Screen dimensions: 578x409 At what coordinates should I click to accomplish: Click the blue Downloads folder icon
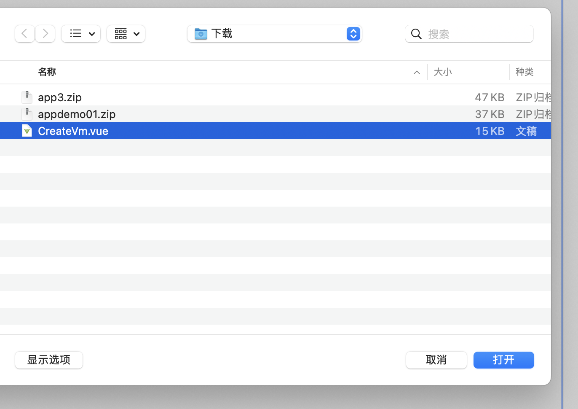(x=201, y=34)
